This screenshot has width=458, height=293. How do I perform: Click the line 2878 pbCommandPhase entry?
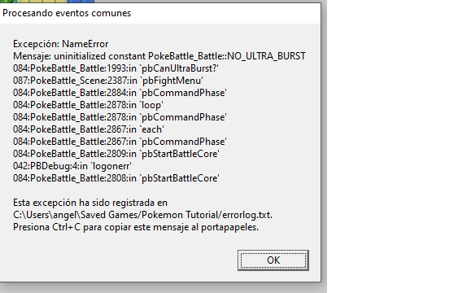click(120, 117)
